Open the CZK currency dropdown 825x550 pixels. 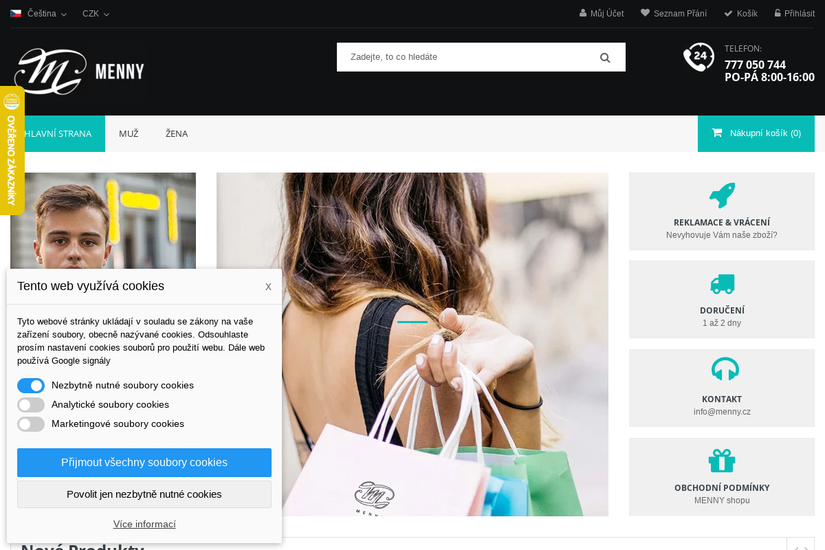point(96,14)
